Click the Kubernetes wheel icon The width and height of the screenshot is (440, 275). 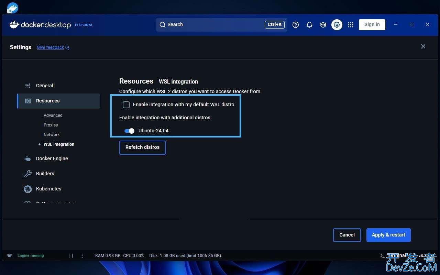pos(28,189)
